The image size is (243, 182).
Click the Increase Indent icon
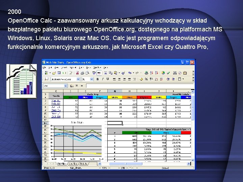[x=173, y=79]
